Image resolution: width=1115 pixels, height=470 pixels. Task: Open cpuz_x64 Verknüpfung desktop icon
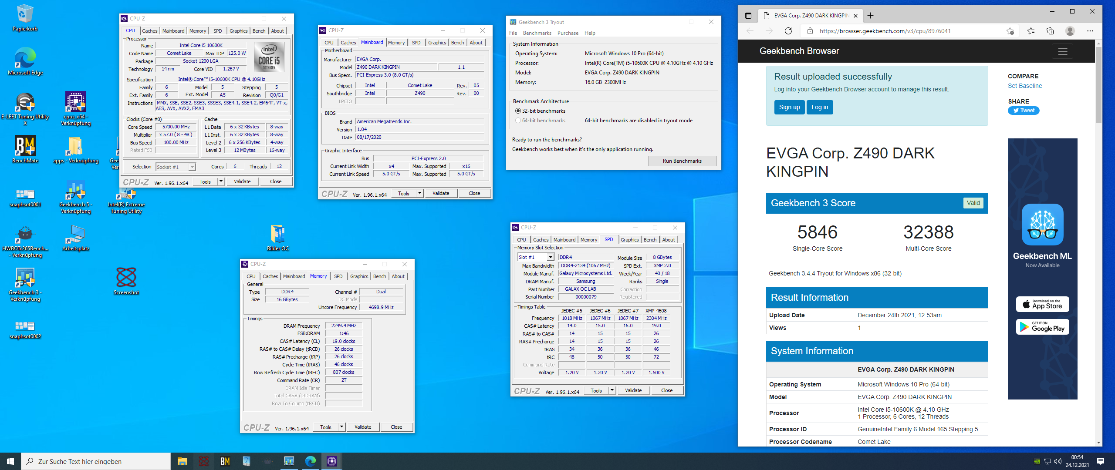point(75,109)
